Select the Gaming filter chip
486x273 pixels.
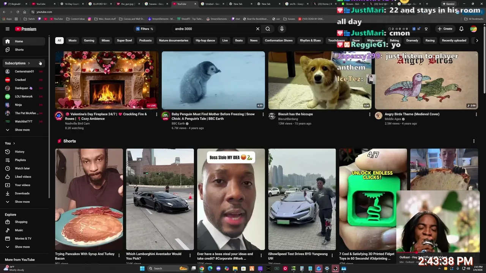click(89, 40)
